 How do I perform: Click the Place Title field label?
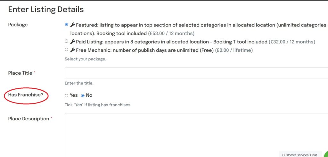[20, 73]
